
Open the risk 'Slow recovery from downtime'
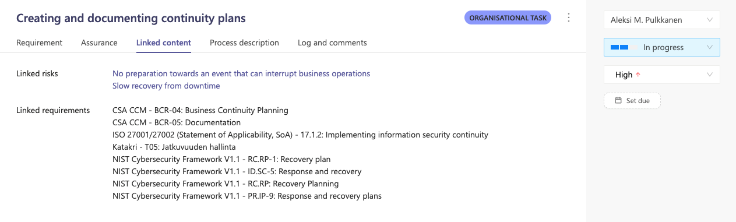[166, 86]
